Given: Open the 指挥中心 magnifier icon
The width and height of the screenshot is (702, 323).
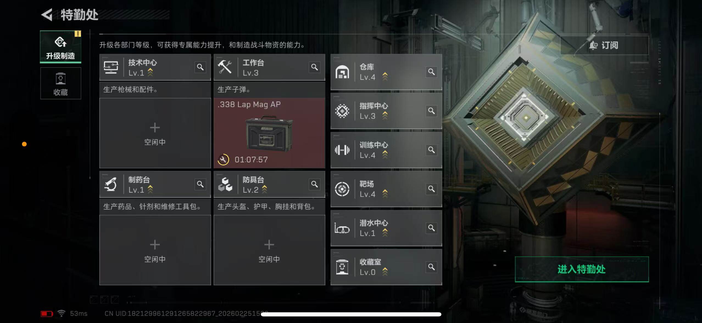Looking at the screenshot, I should (431, 111).
